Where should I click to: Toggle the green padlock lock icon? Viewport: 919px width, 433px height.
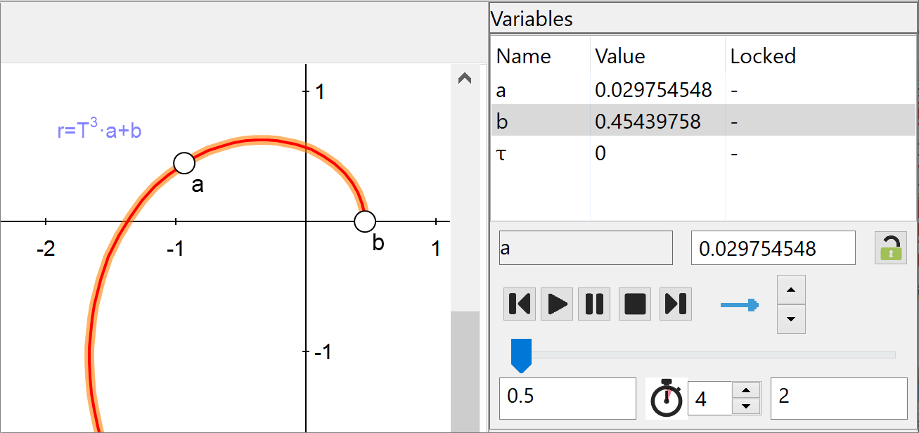(890, 248)
